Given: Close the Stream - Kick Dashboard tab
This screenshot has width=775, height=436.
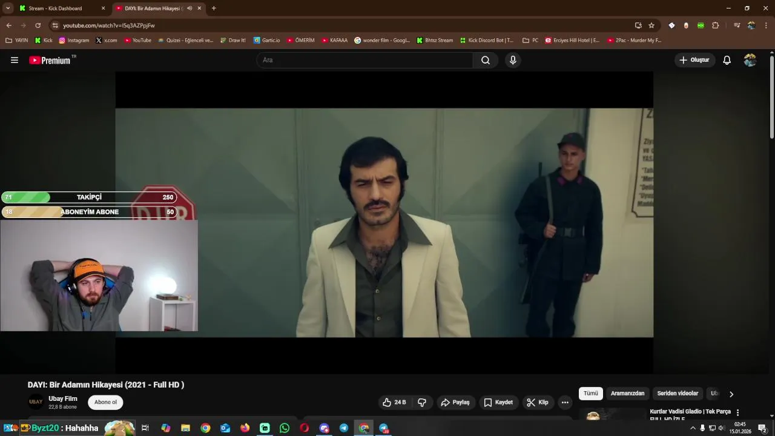Looking at the screenshot, I should point(103,8).
